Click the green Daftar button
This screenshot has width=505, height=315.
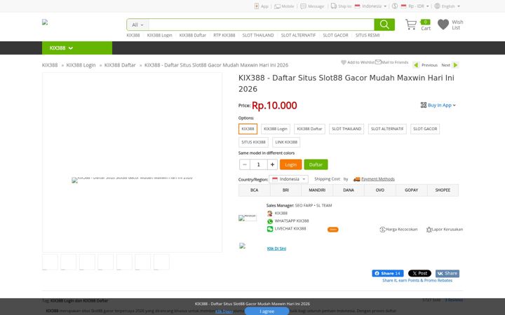316,164
